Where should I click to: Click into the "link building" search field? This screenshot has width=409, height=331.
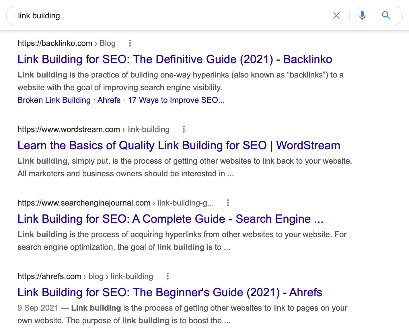172,16
